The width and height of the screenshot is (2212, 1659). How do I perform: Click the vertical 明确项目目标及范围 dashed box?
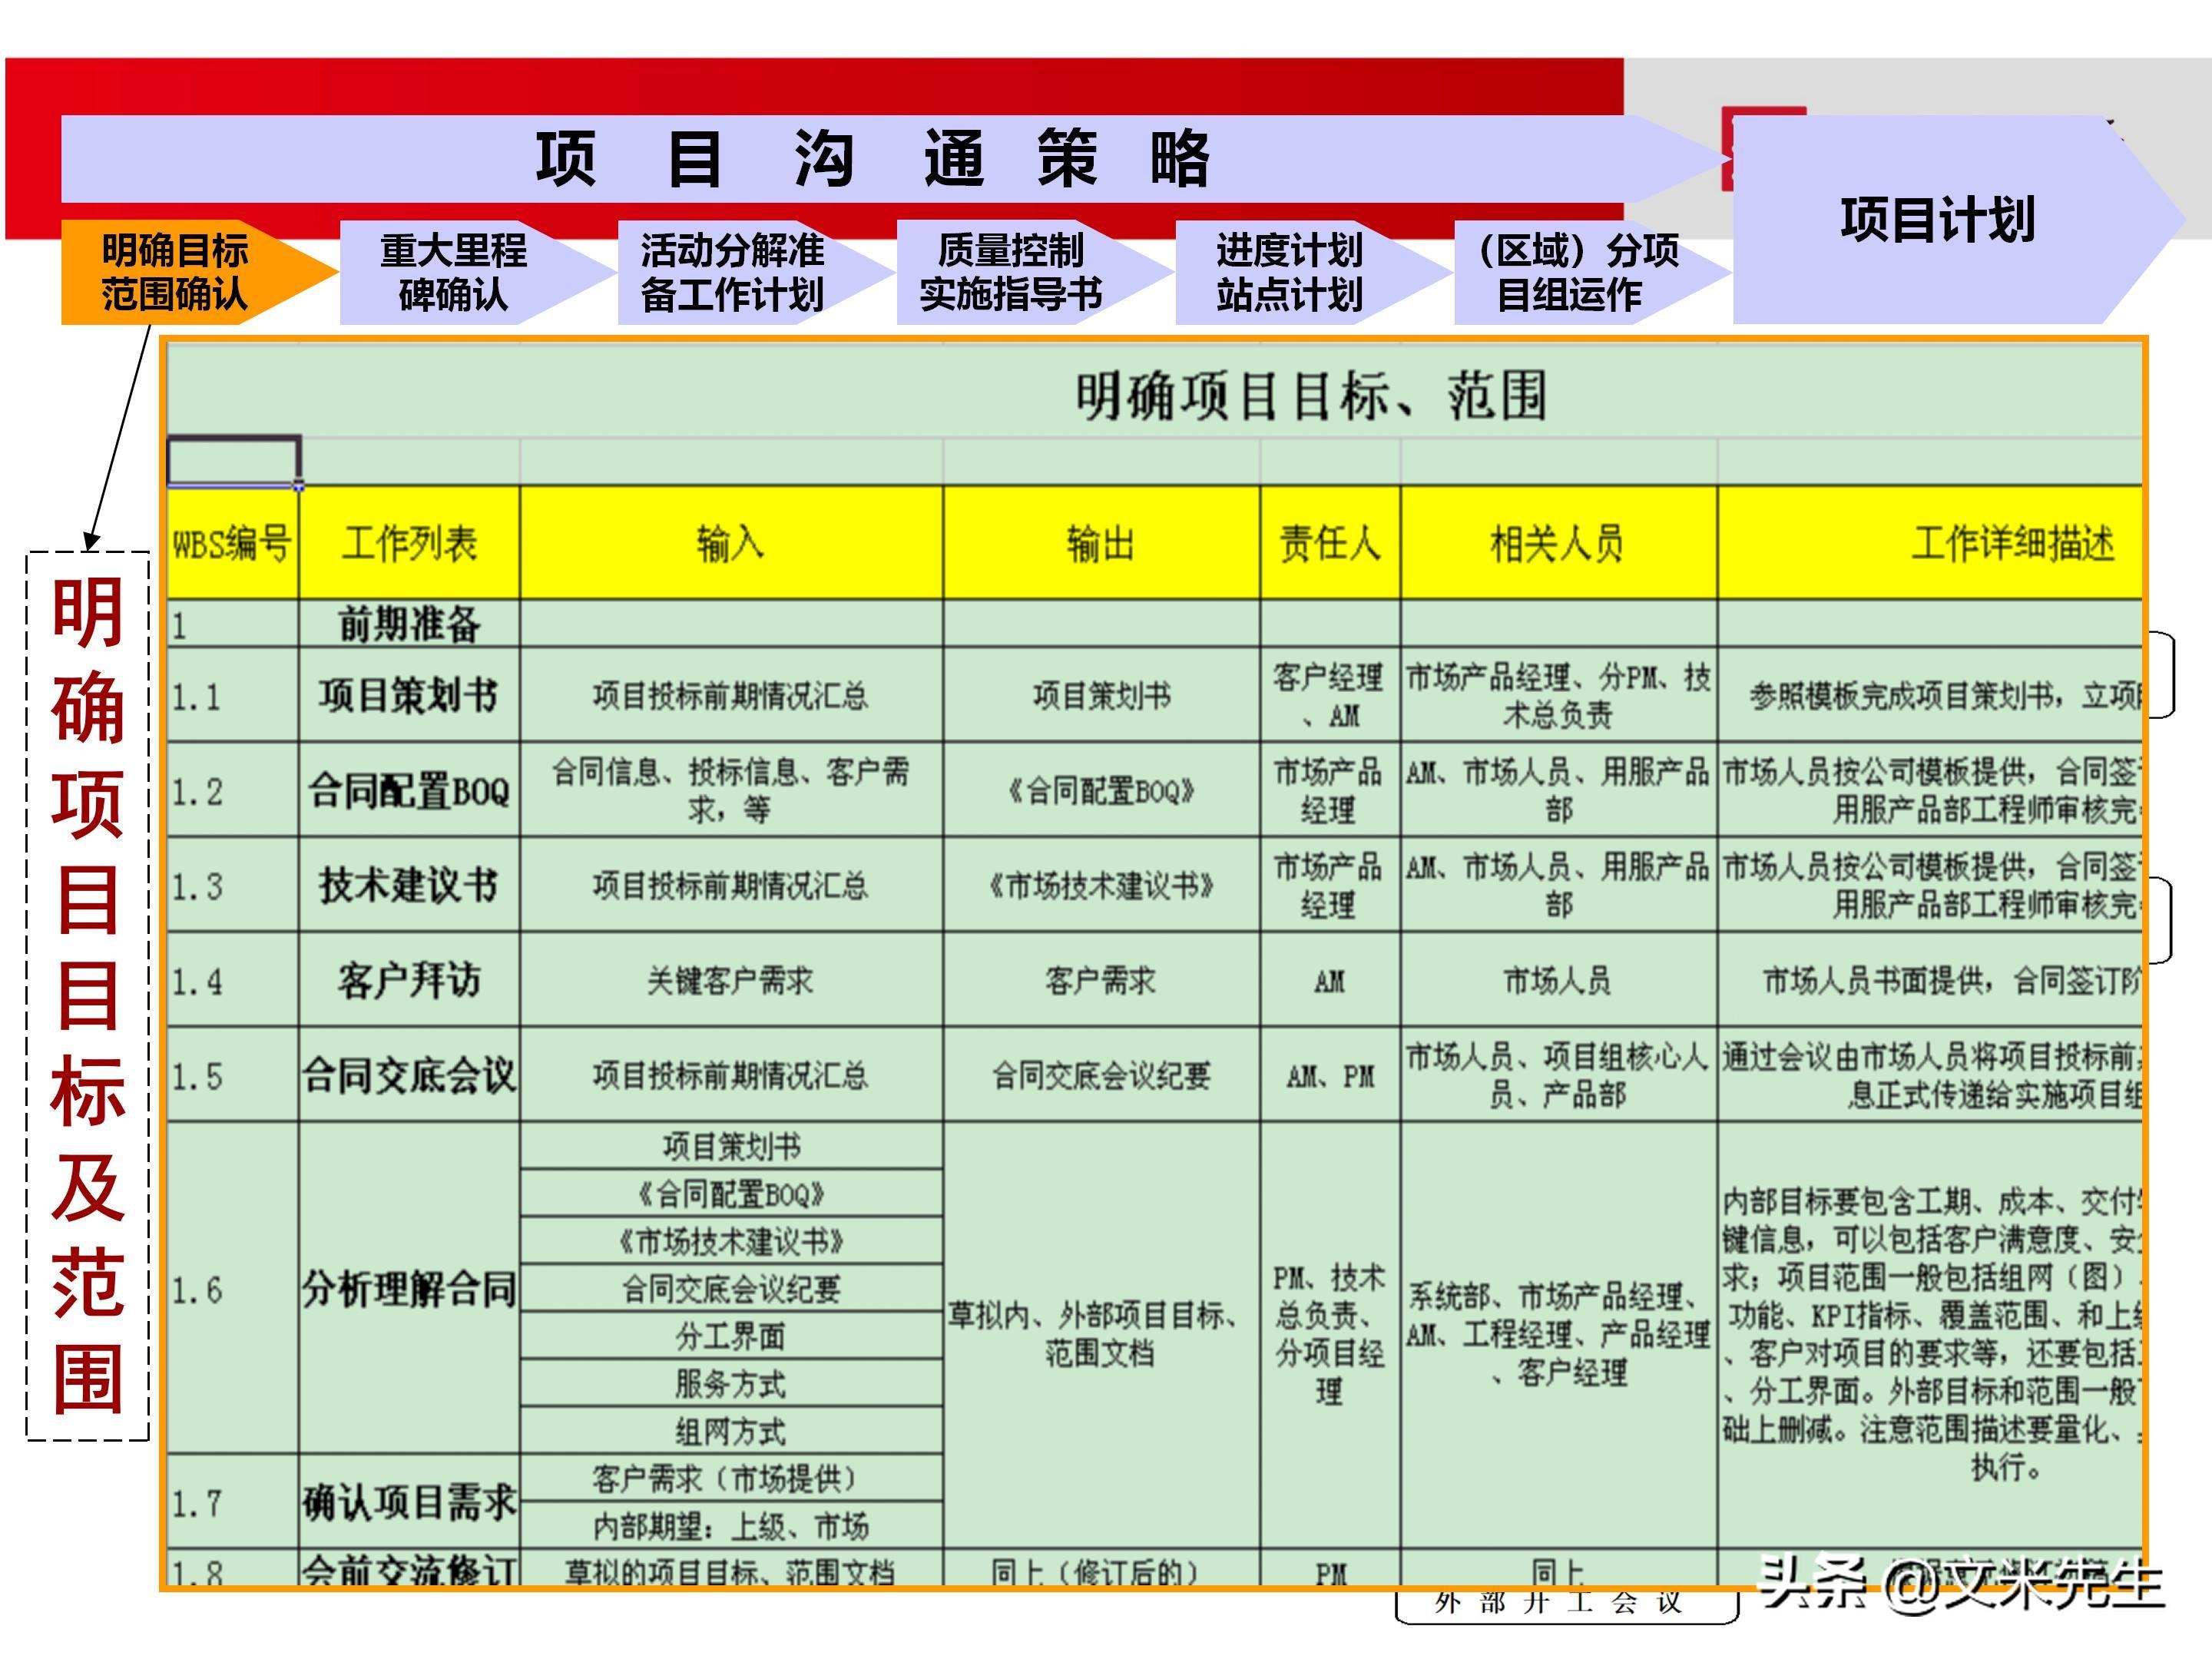coord(88,996)
